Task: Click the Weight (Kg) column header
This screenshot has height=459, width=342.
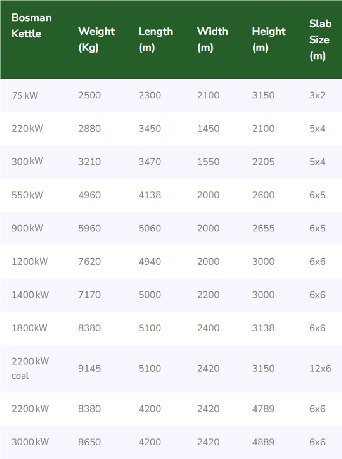Action: point(96,39)
